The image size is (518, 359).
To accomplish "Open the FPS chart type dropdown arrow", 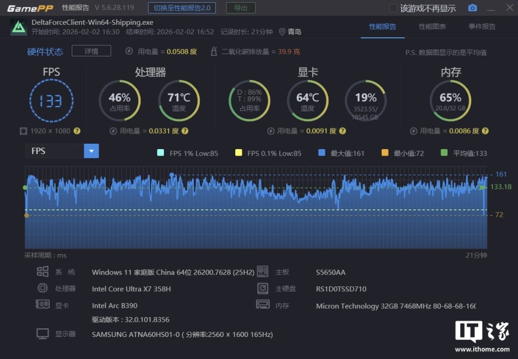I will coord(92,151).
